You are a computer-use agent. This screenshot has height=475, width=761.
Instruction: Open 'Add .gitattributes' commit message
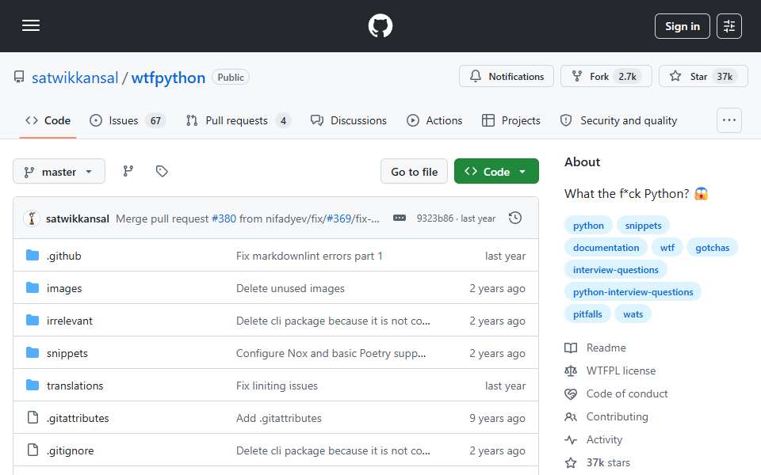tap(278, 418)
